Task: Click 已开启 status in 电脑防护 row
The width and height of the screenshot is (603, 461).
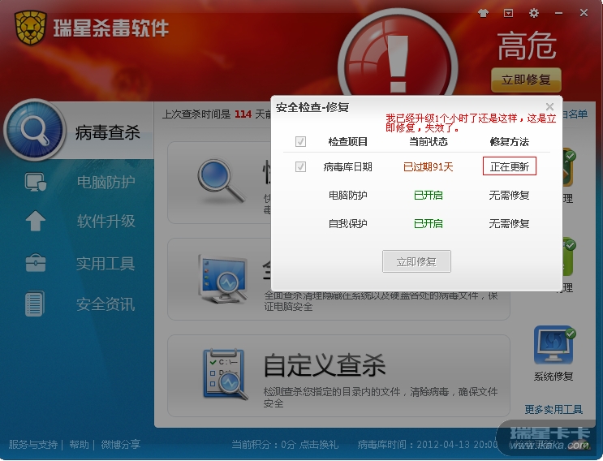Action: [428, 196]
